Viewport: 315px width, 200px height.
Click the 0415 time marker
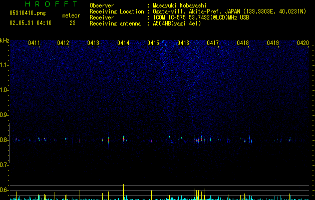tap(153, 43)
